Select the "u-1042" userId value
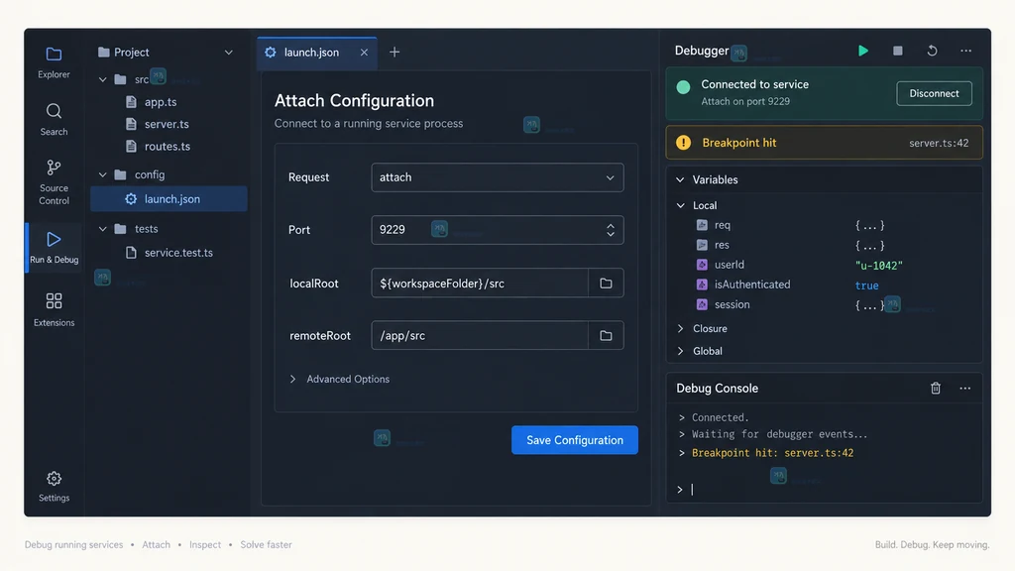The image size is (1015, 571). (x=878, y=266)
